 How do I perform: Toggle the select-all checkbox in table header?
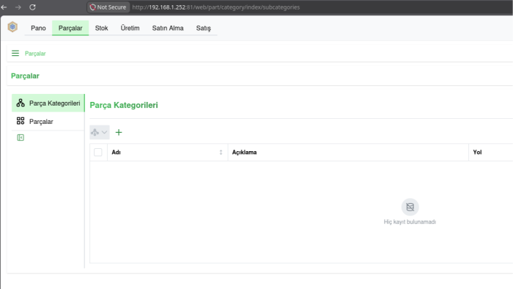(97, 152)
